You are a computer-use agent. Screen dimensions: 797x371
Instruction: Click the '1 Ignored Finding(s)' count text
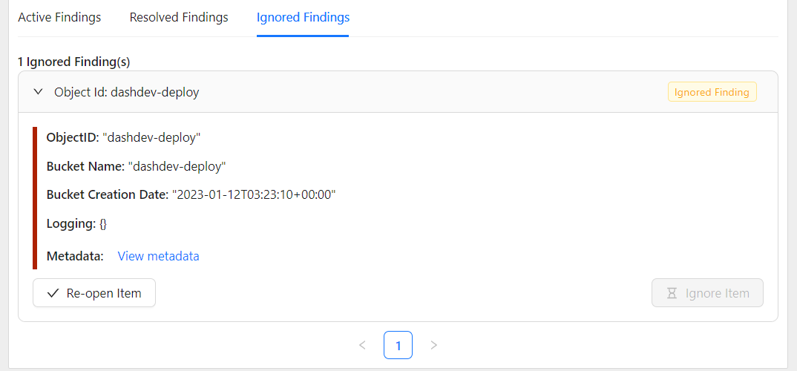click(x=74, y=62)
